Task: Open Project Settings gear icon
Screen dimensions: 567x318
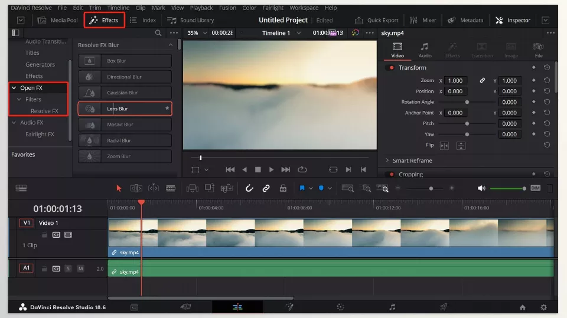Action: pos(543,307)
